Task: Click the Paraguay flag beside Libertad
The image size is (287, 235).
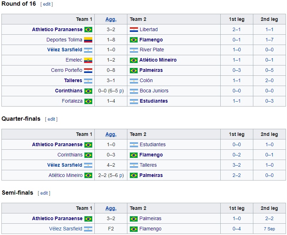Action: (134, 29)
